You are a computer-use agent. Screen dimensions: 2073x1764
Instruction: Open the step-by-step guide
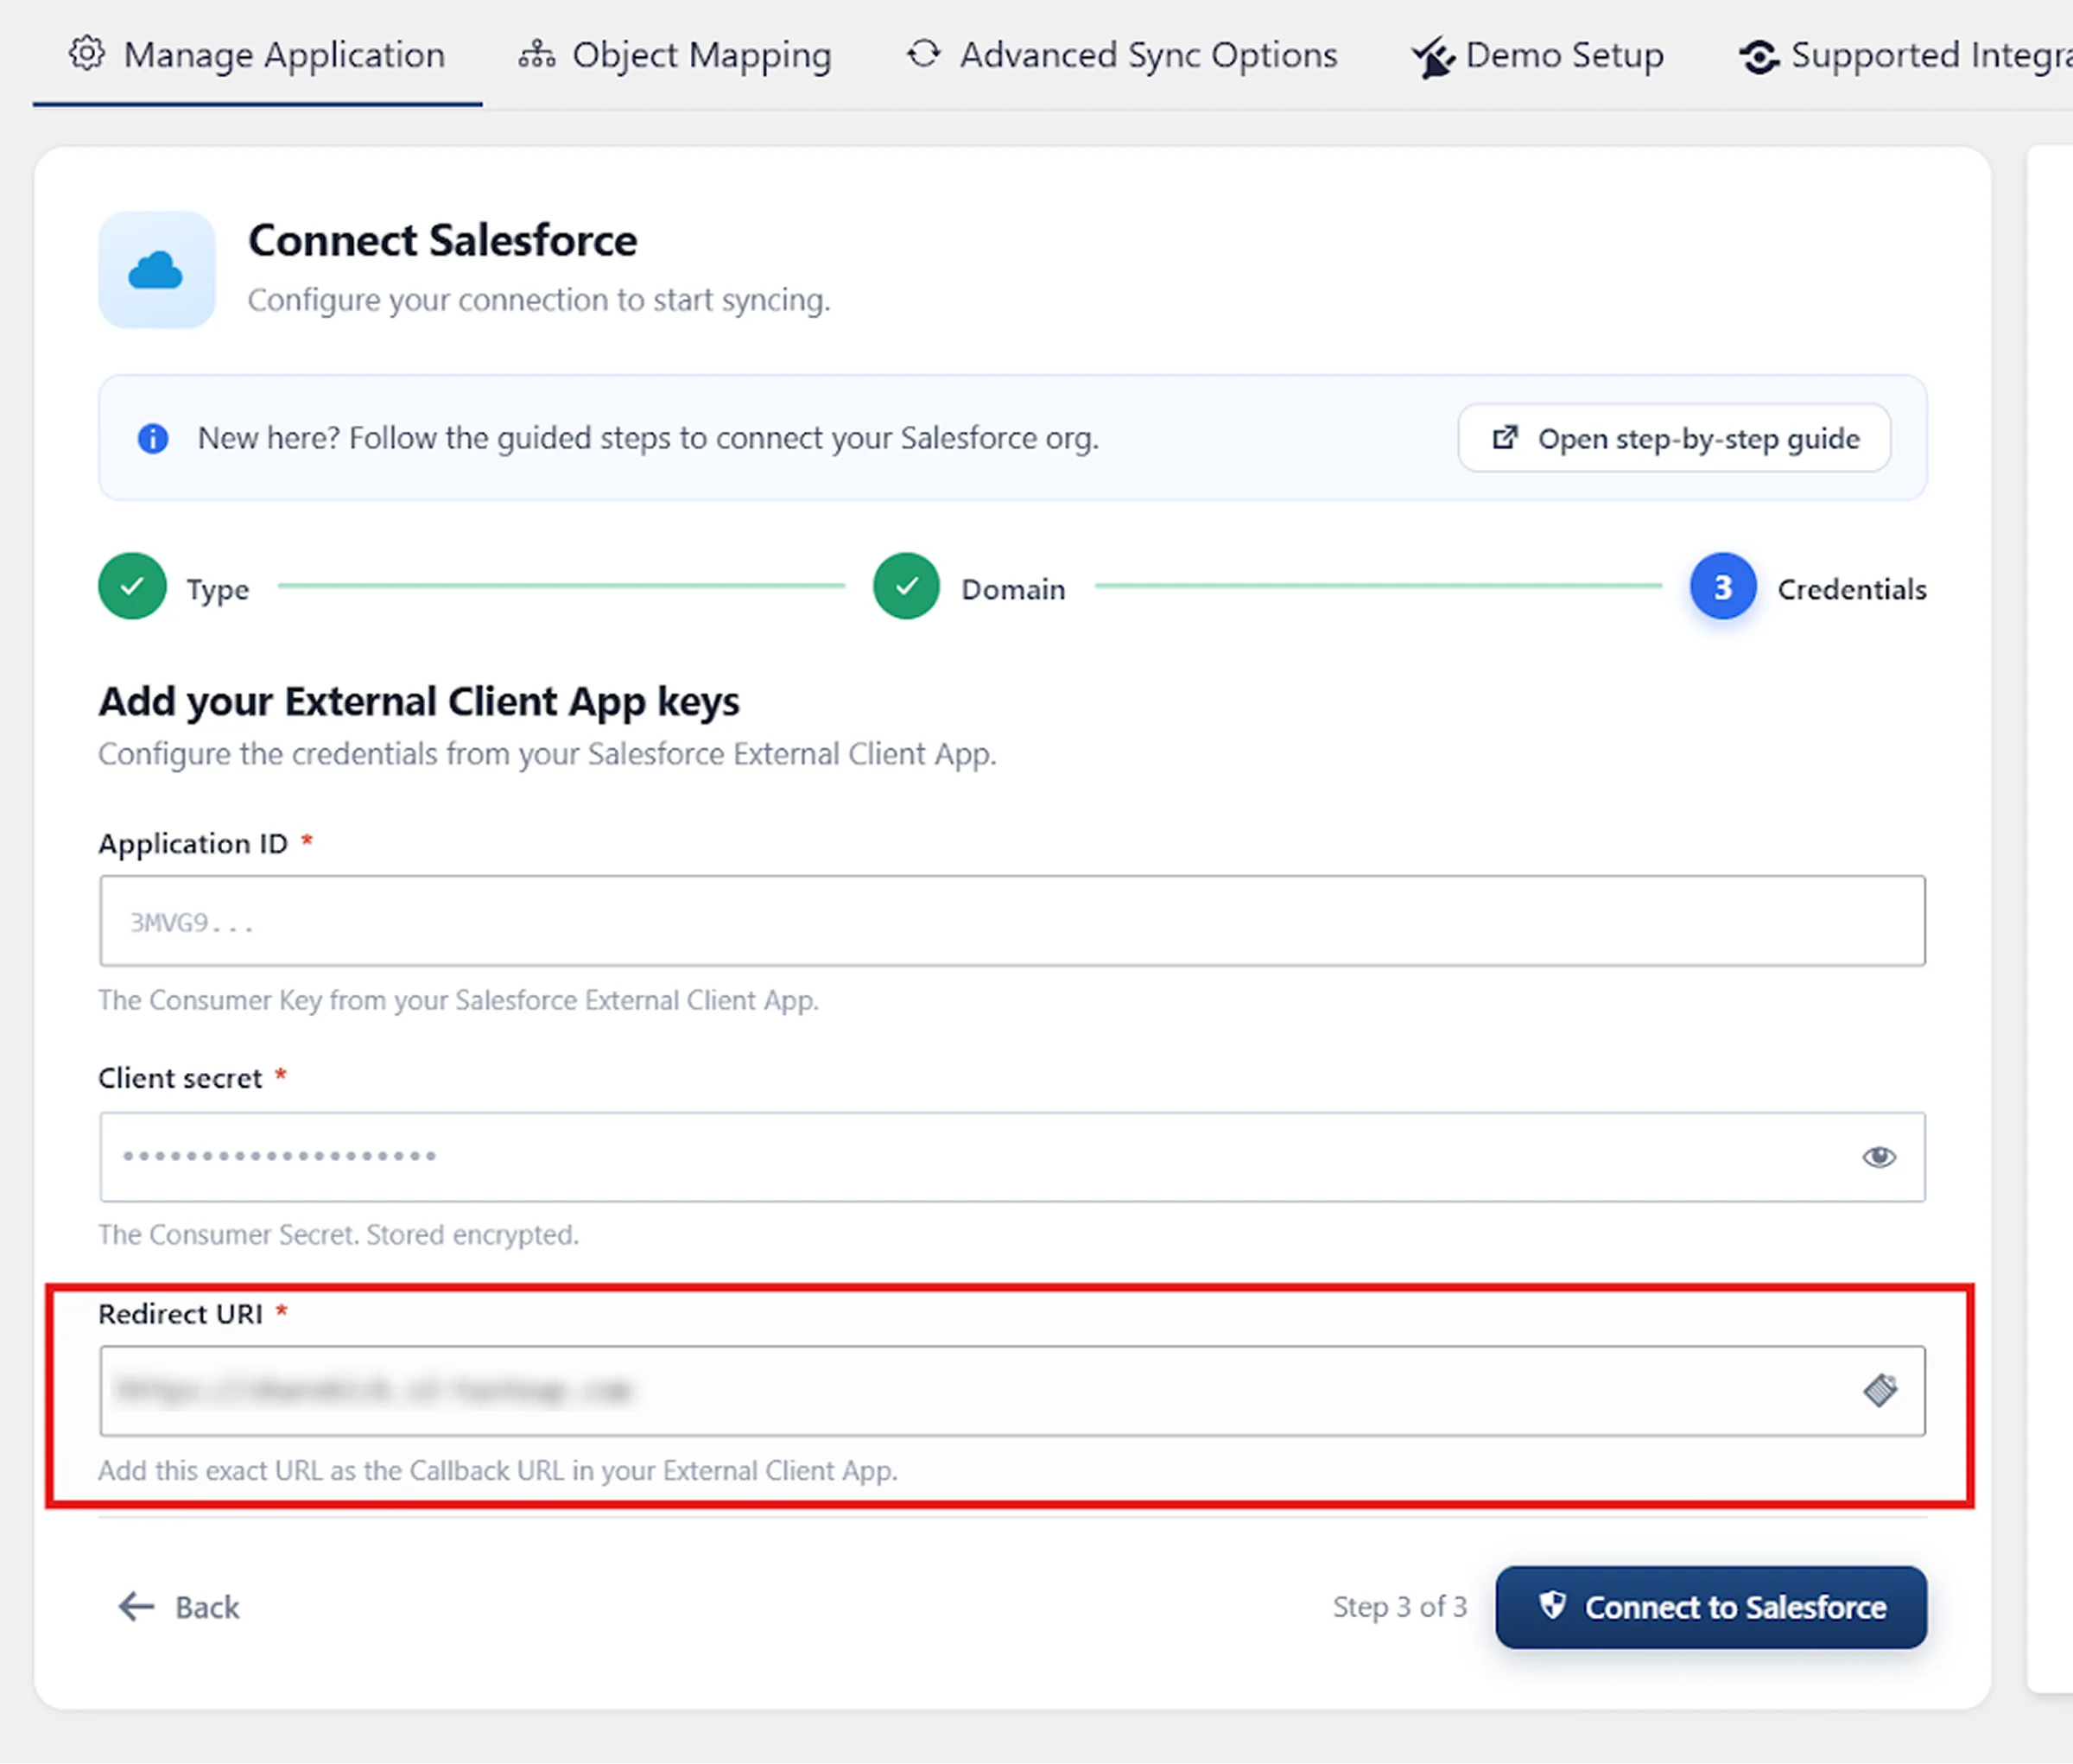coord(1674,438)
